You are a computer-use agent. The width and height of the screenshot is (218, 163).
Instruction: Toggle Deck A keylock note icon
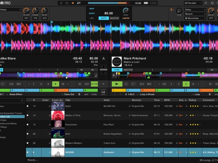96,75
